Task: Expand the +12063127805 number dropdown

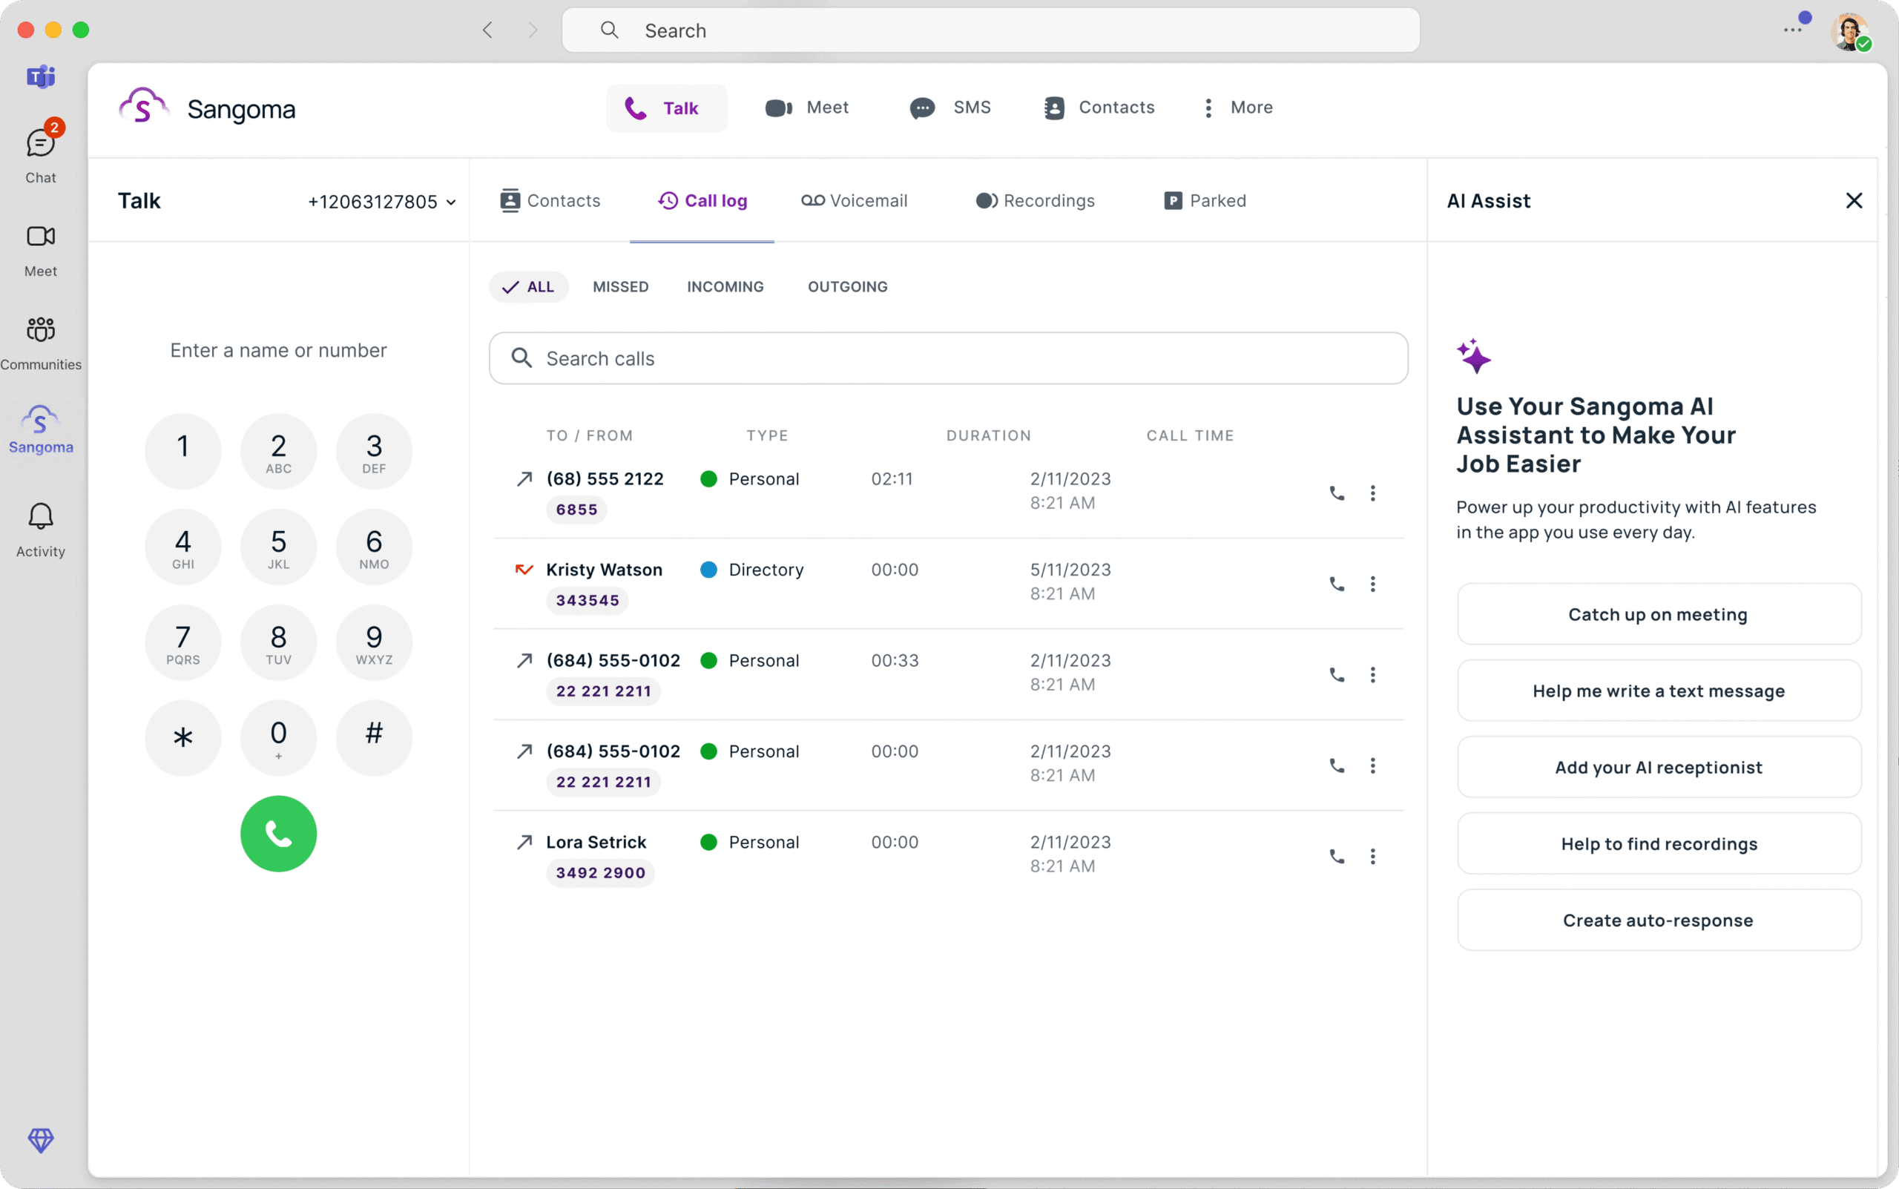Action: tap(381, 202)
